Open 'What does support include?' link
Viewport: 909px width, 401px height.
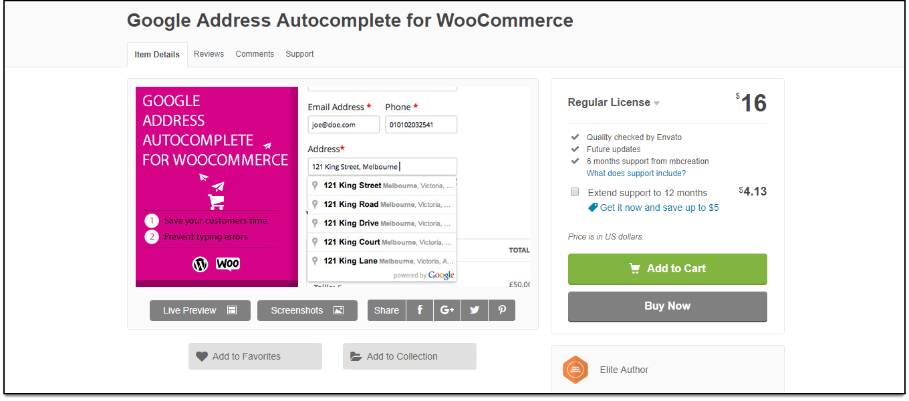coord(636,173)
